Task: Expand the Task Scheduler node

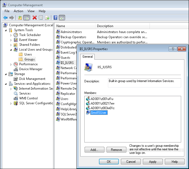Action: coord(11,35)
